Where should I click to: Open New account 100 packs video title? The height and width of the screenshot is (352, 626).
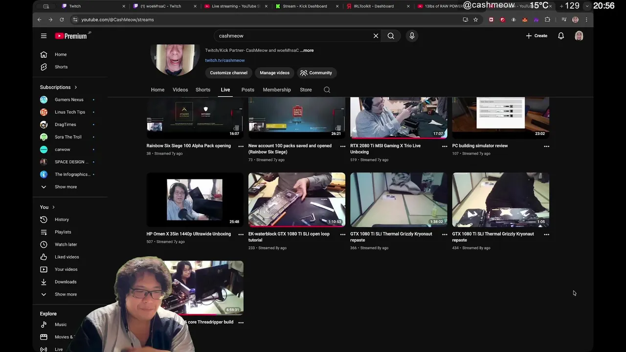point(290,149)
